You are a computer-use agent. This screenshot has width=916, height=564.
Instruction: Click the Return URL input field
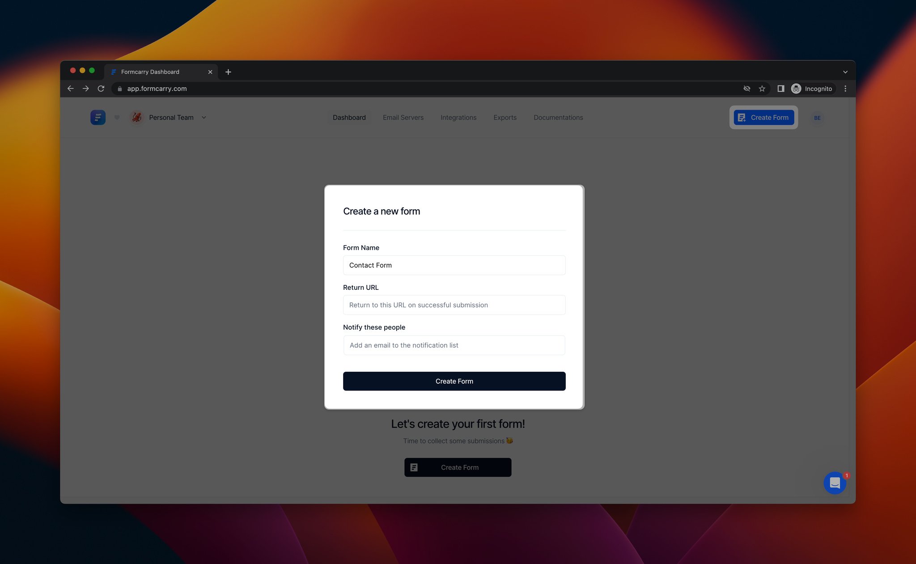point(454,305)
